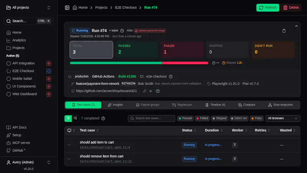Switch to the Compare tab
Viewport: 307px width, 173px height.
[247, 105]
